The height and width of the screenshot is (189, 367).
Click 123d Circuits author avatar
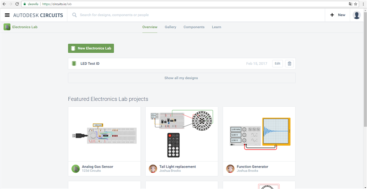coord(75,168)
